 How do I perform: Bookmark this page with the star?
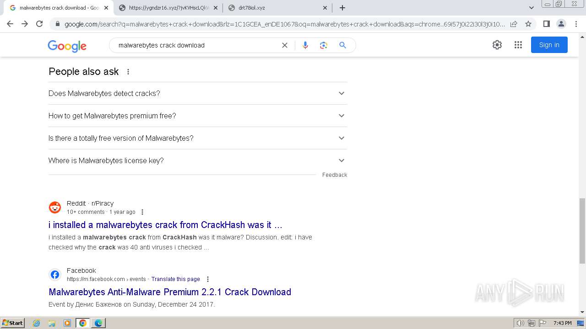point(528,24)
